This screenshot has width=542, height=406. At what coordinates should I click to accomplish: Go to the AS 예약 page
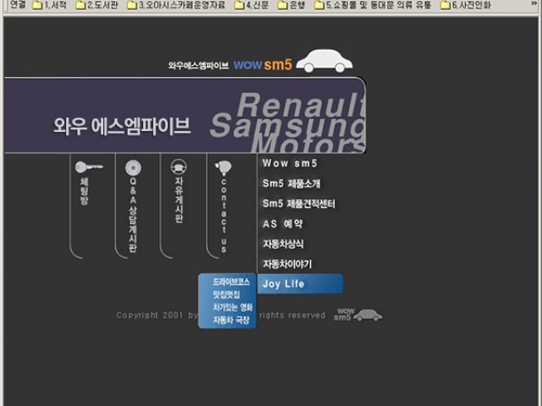coord(283,224)
